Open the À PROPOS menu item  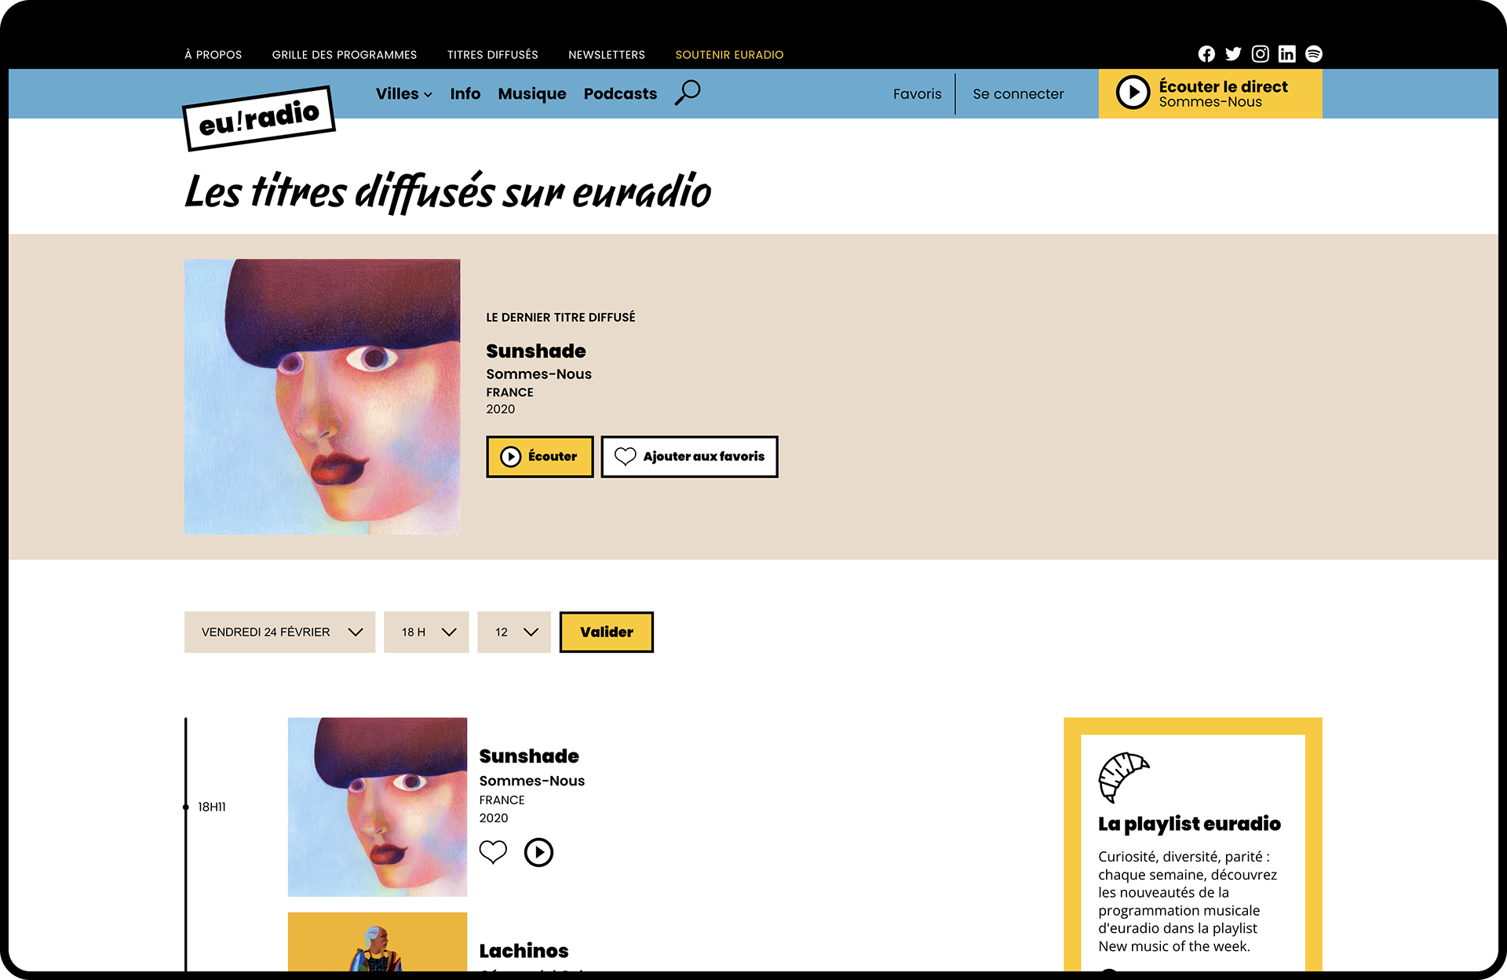point(213,55)
